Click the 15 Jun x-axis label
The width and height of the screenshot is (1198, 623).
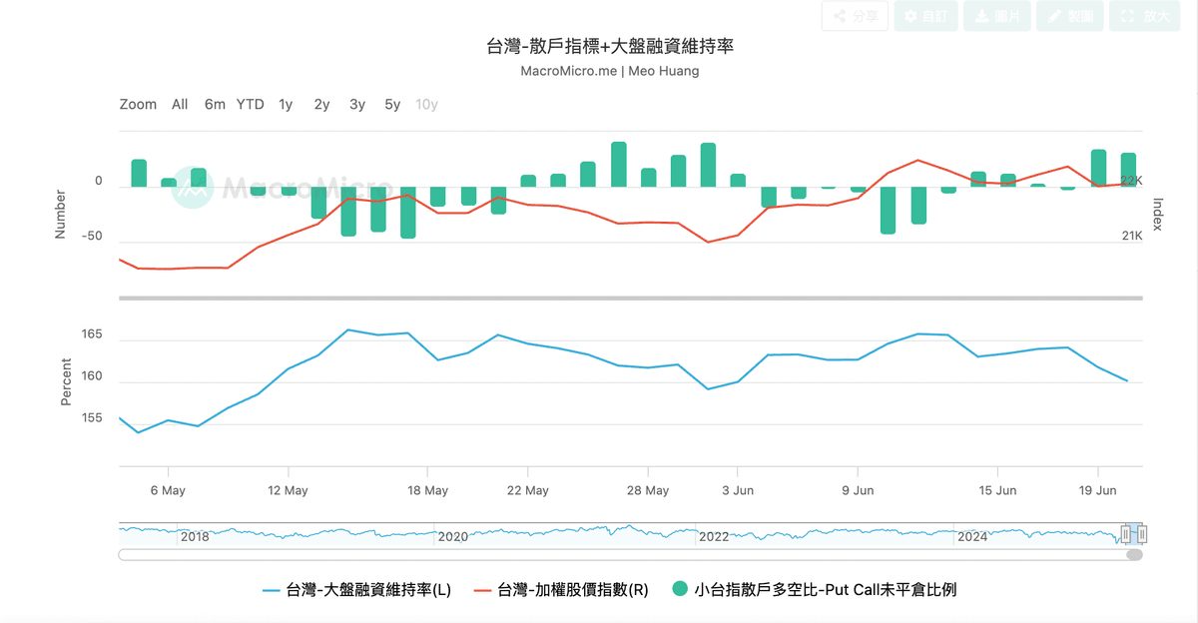pyautogui.click(x=997, y=490)
